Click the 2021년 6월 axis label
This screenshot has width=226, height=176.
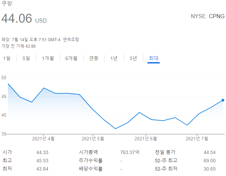coord(146,139)
